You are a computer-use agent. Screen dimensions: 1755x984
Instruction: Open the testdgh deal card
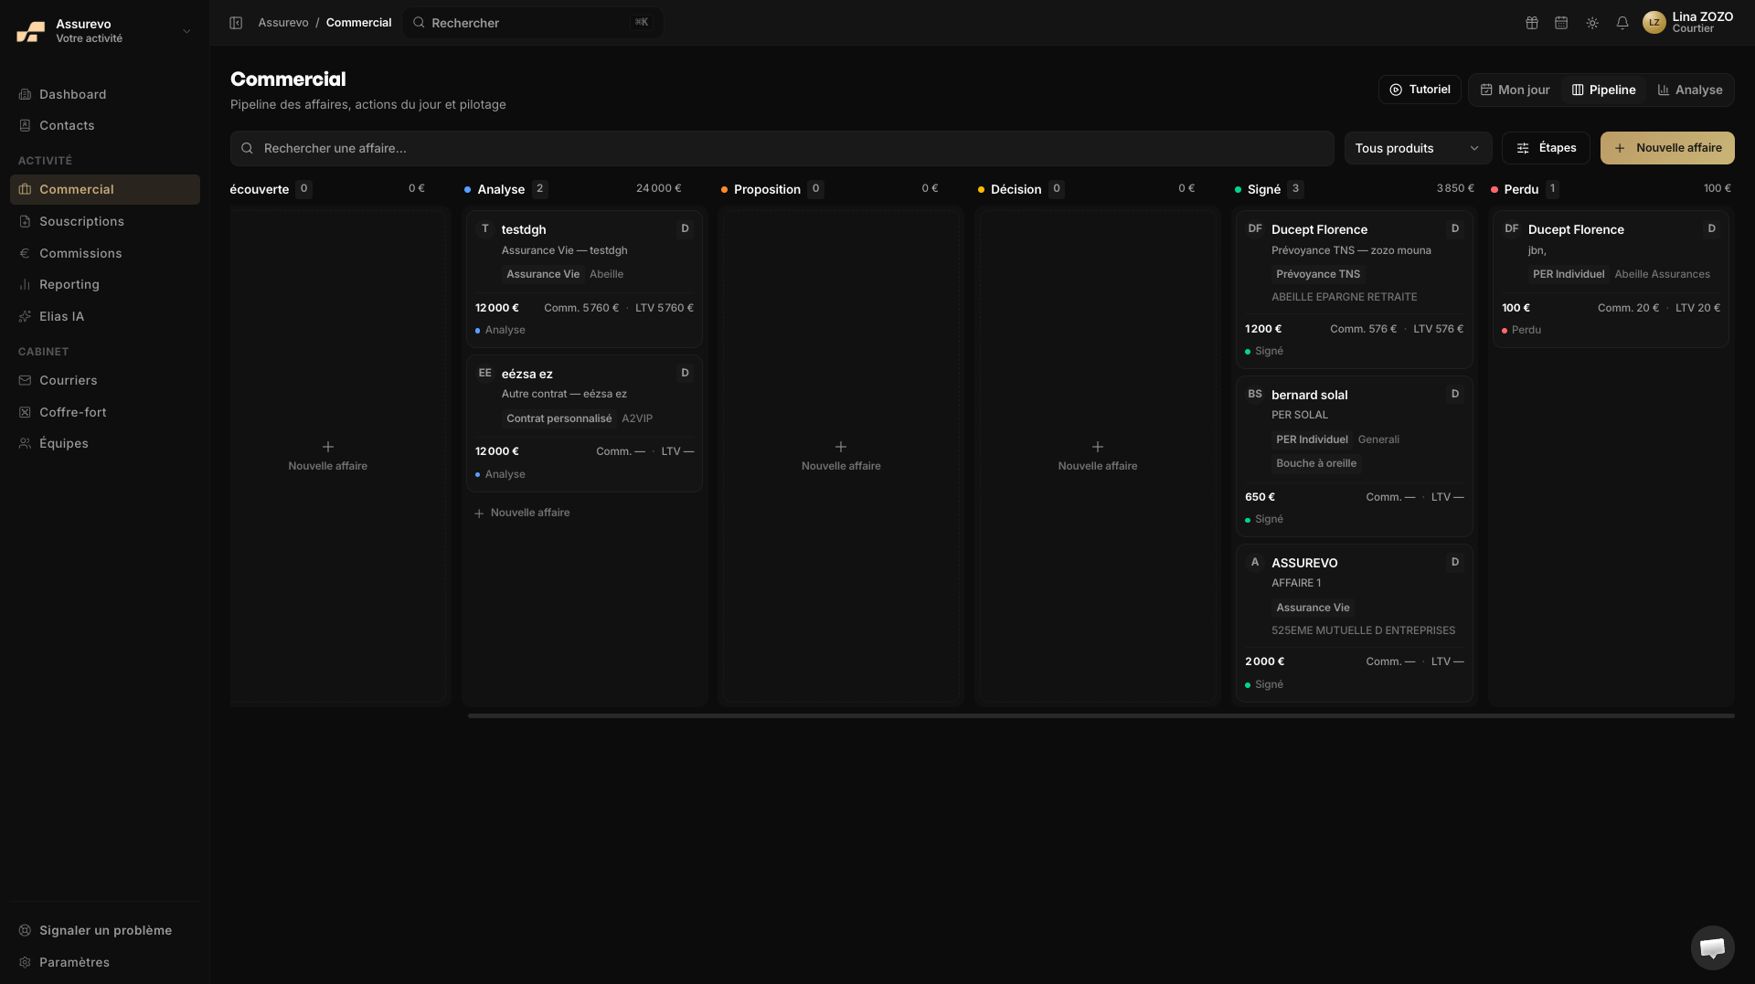[584, 279]
